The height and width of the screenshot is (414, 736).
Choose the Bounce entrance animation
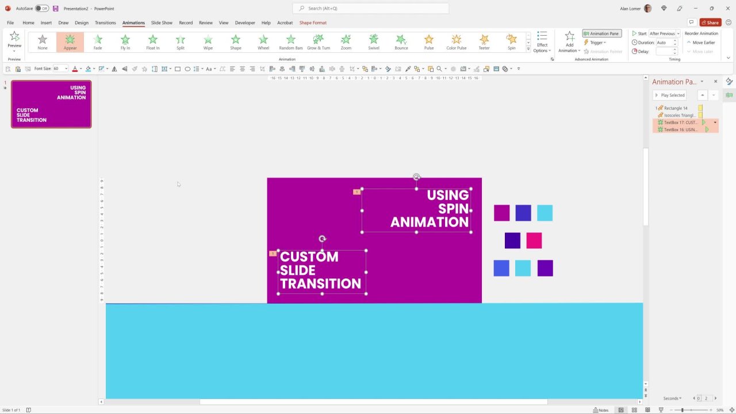click(x=401, y=41)
